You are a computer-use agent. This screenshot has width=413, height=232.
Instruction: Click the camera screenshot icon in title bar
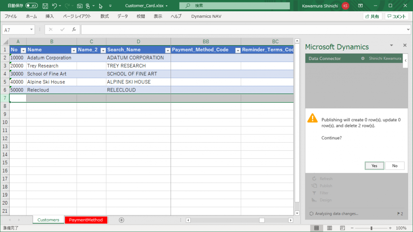point(79,6)
